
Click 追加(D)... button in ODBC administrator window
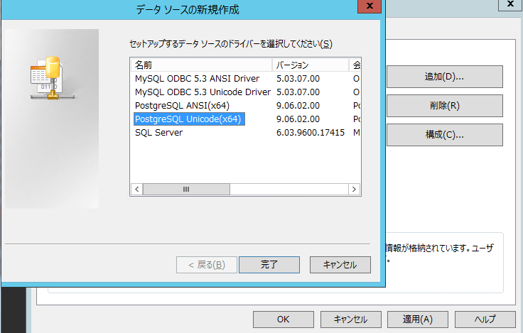[445, 77]
